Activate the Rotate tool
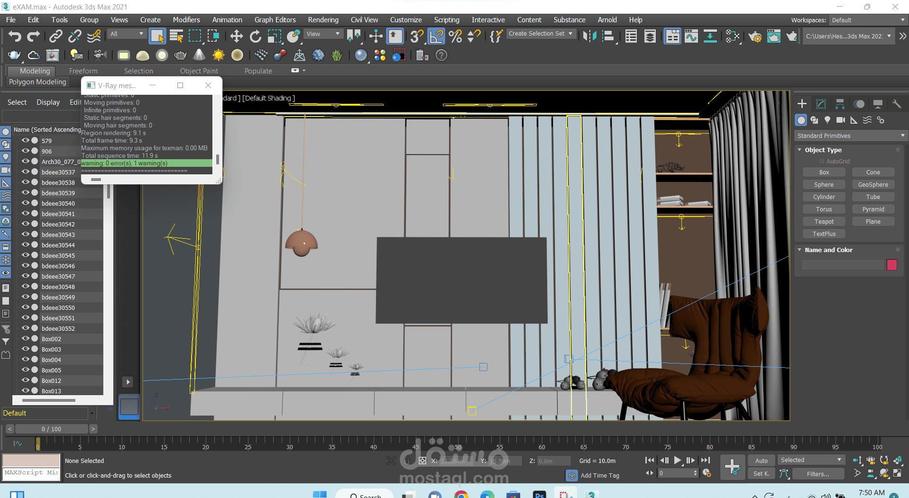 click(x=255, y=36)
